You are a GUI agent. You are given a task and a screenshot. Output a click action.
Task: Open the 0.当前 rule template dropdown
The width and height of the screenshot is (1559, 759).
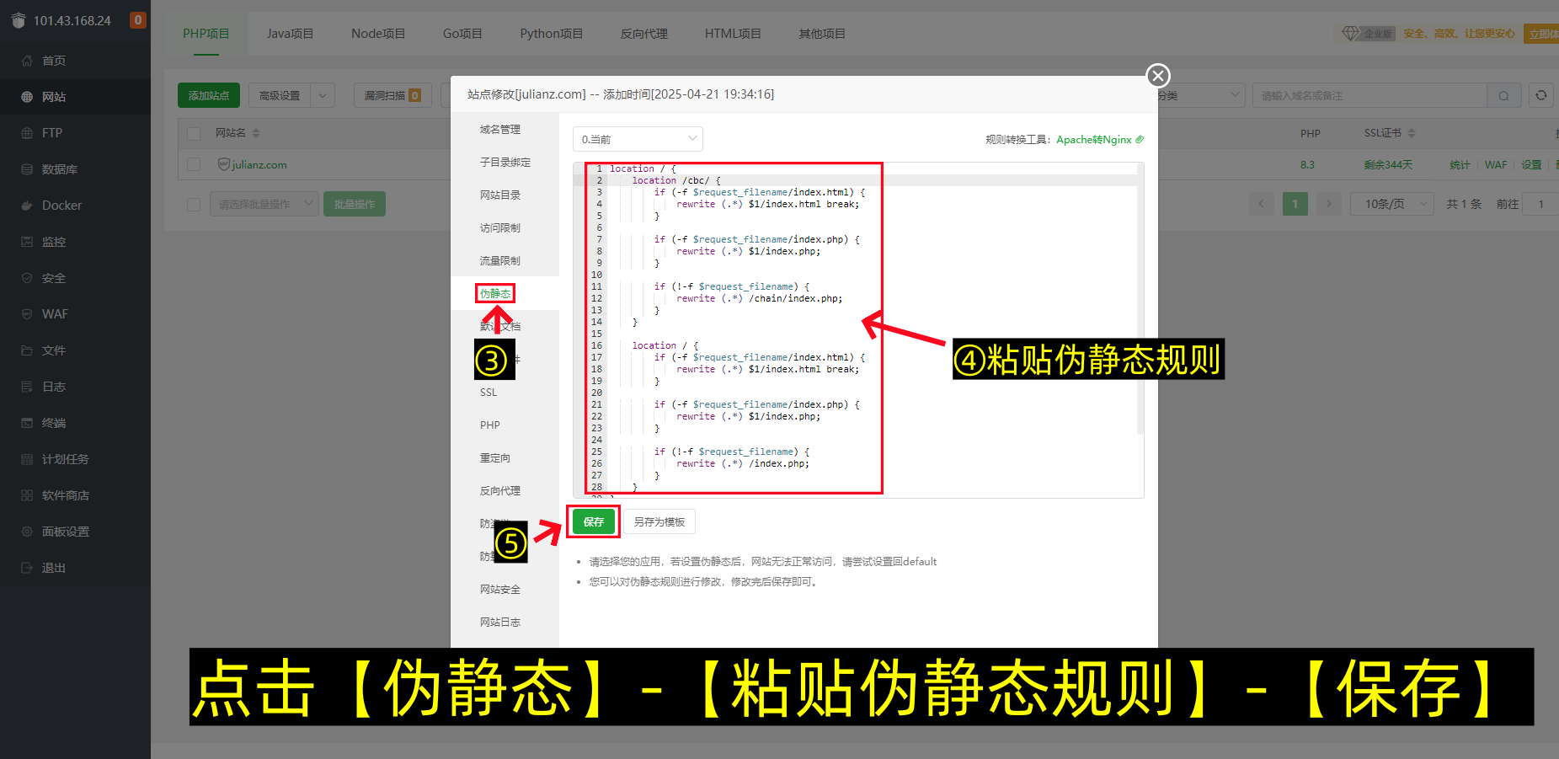click(x=638, y=138)
